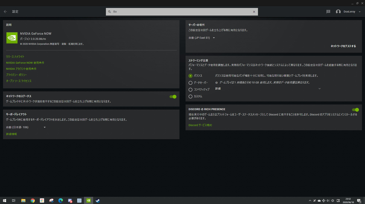Click the 設定 page title
This screenshot has width=365, height=204.
[x=15, y=12]
